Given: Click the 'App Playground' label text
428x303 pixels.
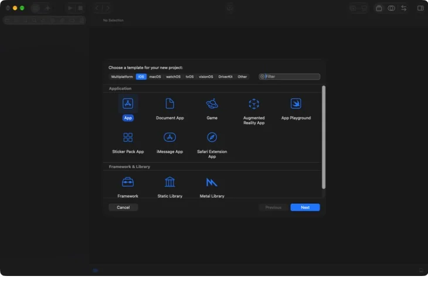Looking at the screenshot, I should tap(296, 118).
